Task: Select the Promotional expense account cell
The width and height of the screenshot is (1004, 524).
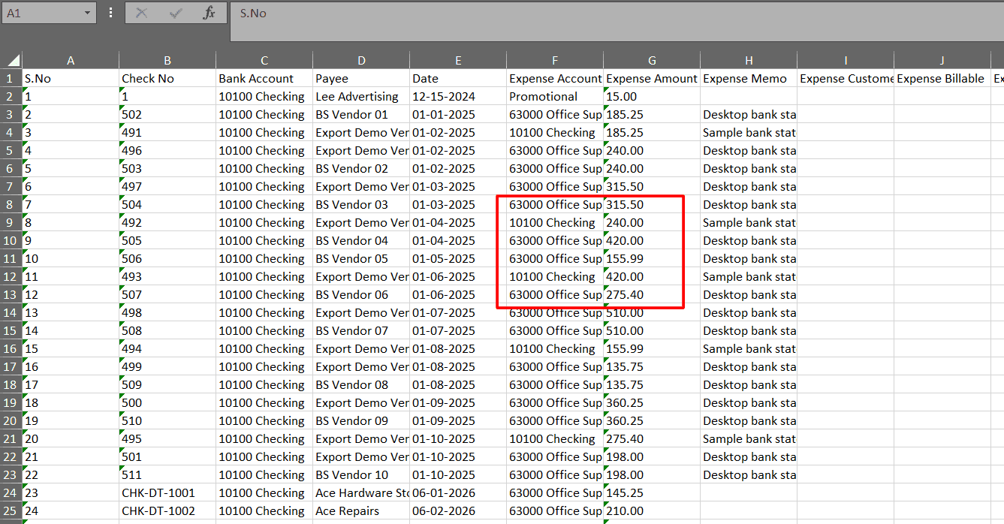Action: (555, 97)
